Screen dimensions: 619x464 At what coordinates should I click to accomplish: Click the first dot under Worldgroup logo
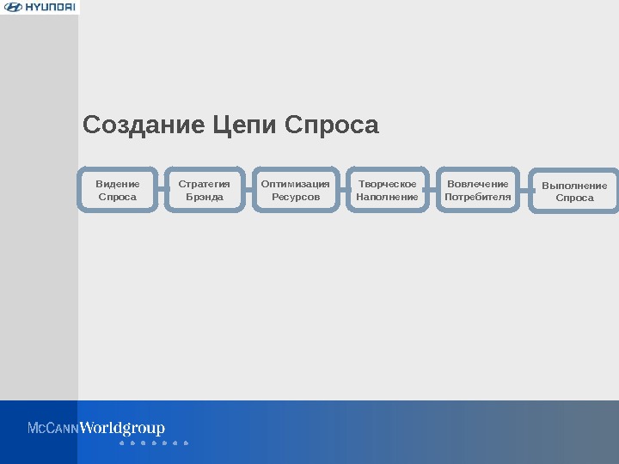click(122, 443)
